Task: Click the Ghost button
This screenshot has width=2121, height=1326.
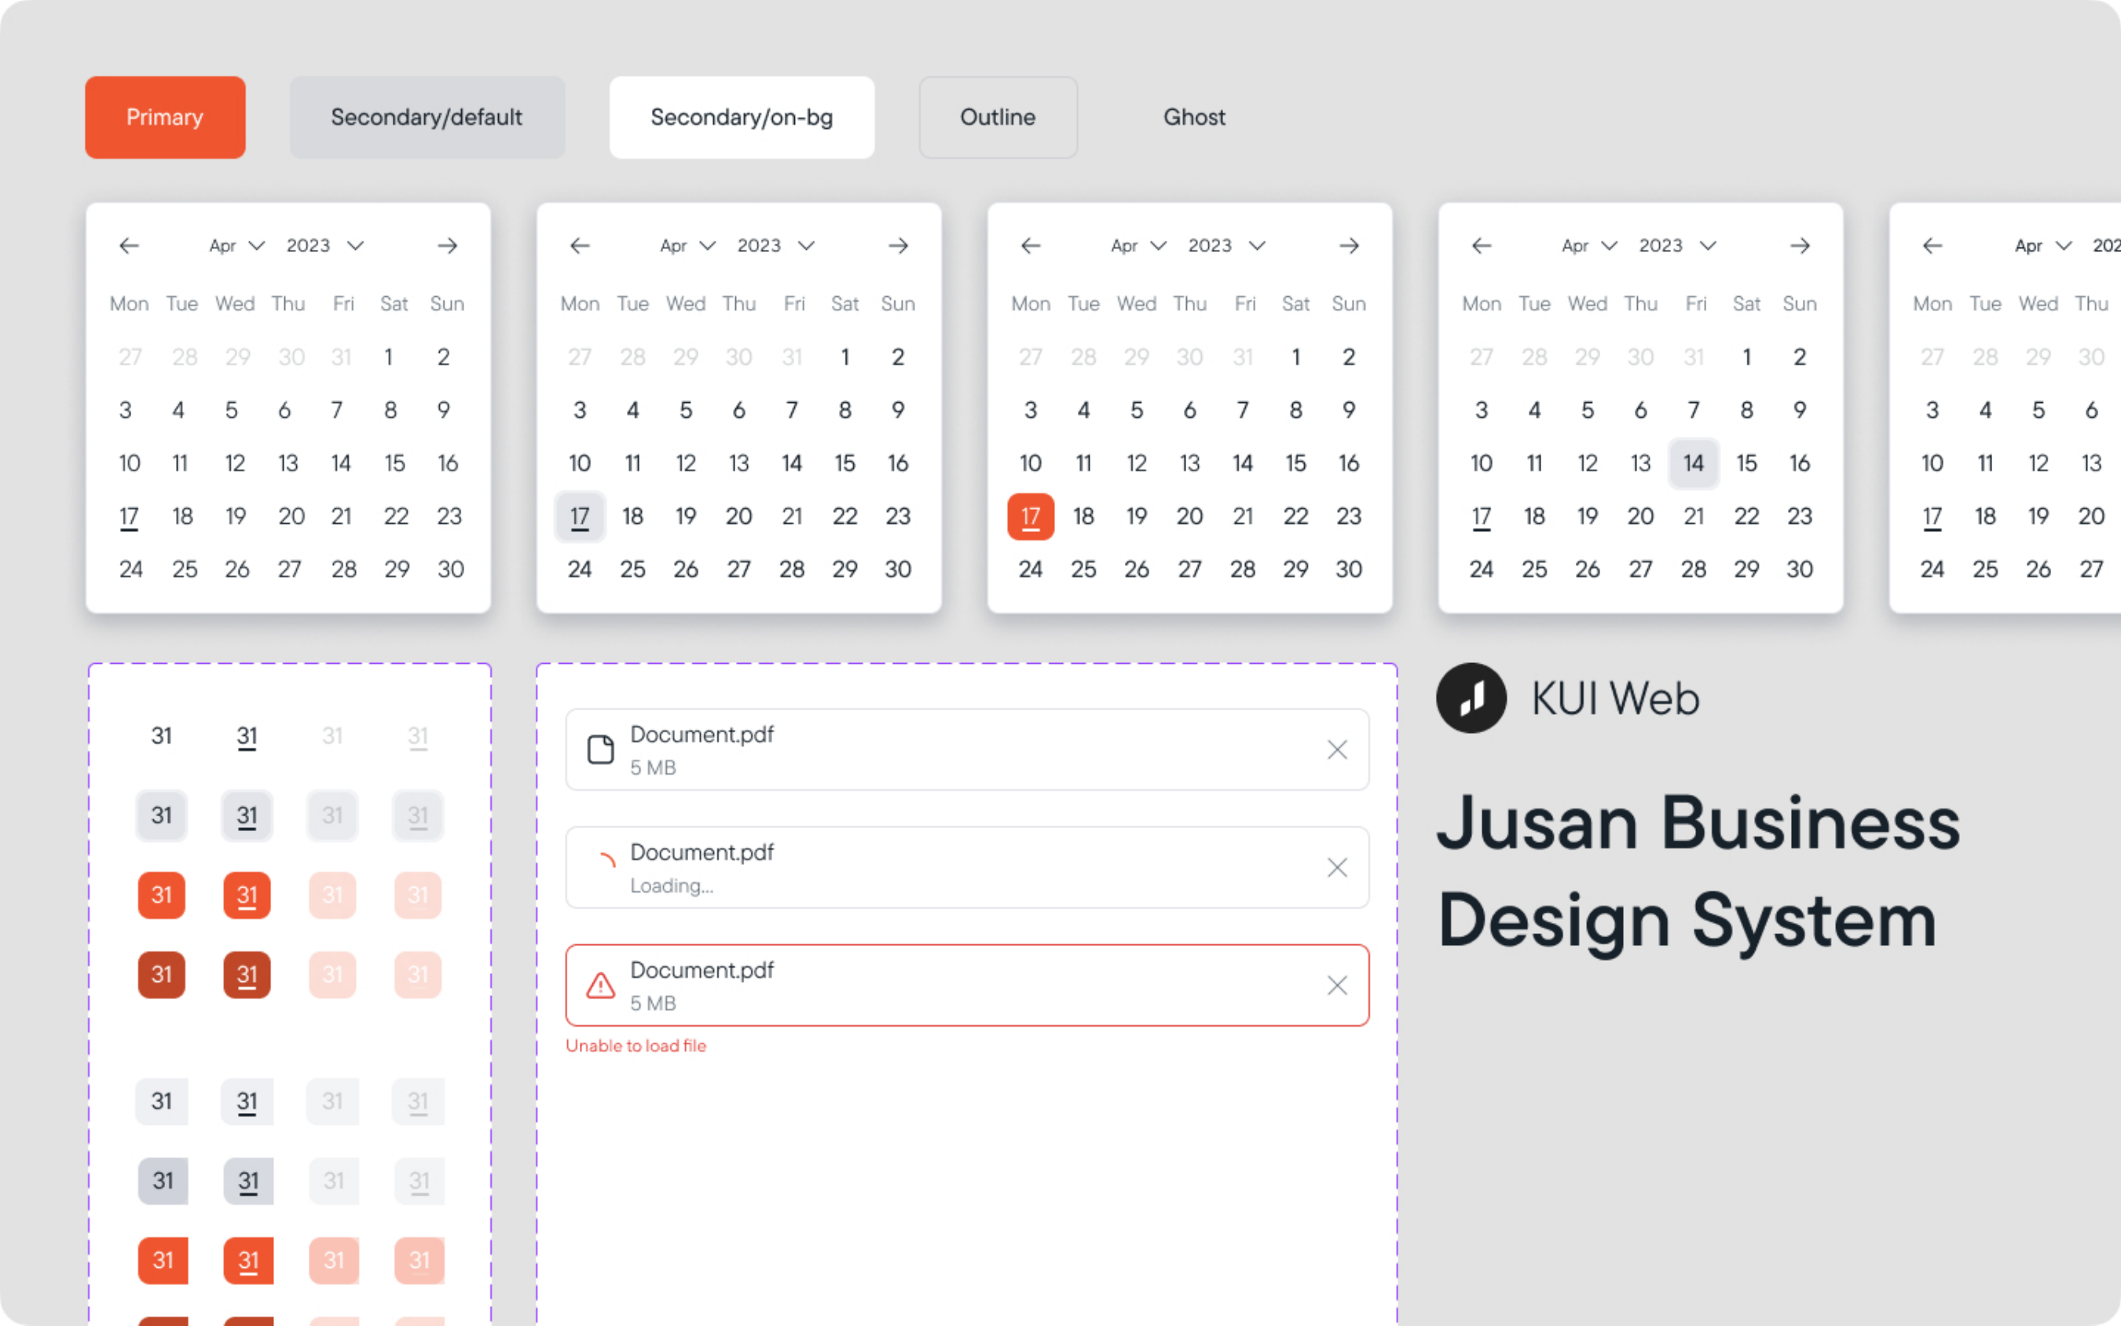Action: [x=1194, y=118]
